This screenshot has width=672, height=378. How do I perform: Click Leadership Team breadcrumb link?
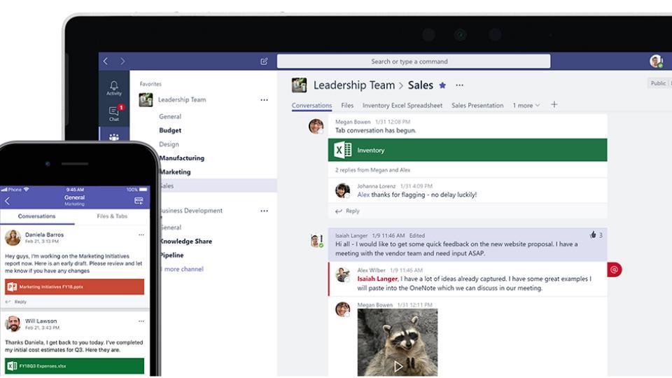pos(354,85)
